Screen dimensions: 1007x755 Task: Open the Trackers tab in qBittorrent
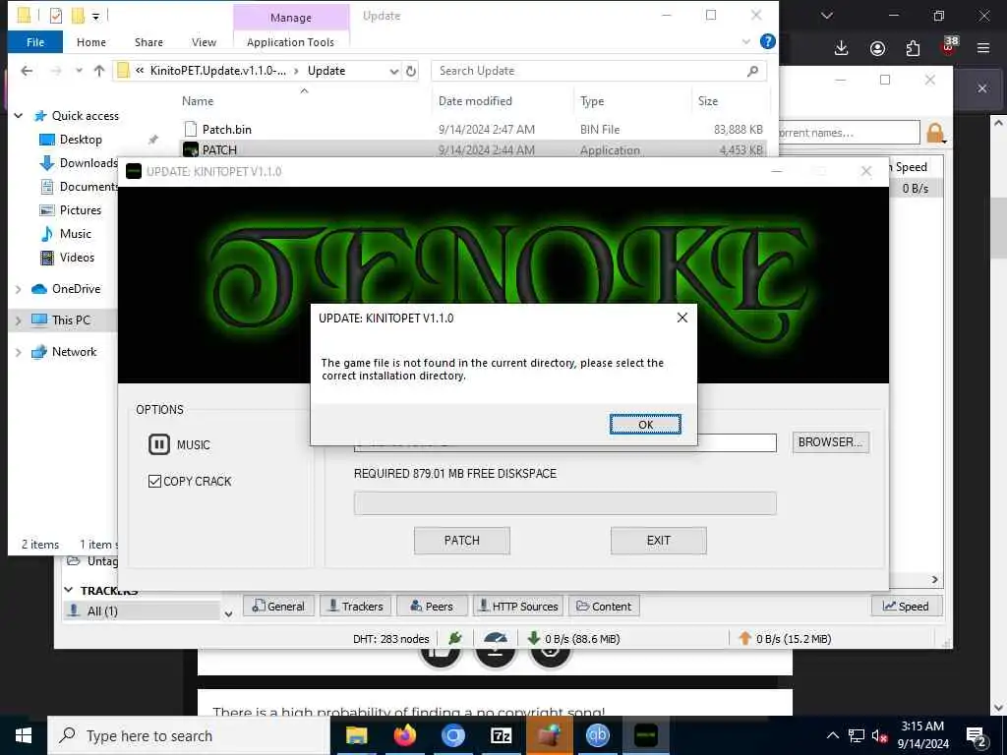point(356,606)
